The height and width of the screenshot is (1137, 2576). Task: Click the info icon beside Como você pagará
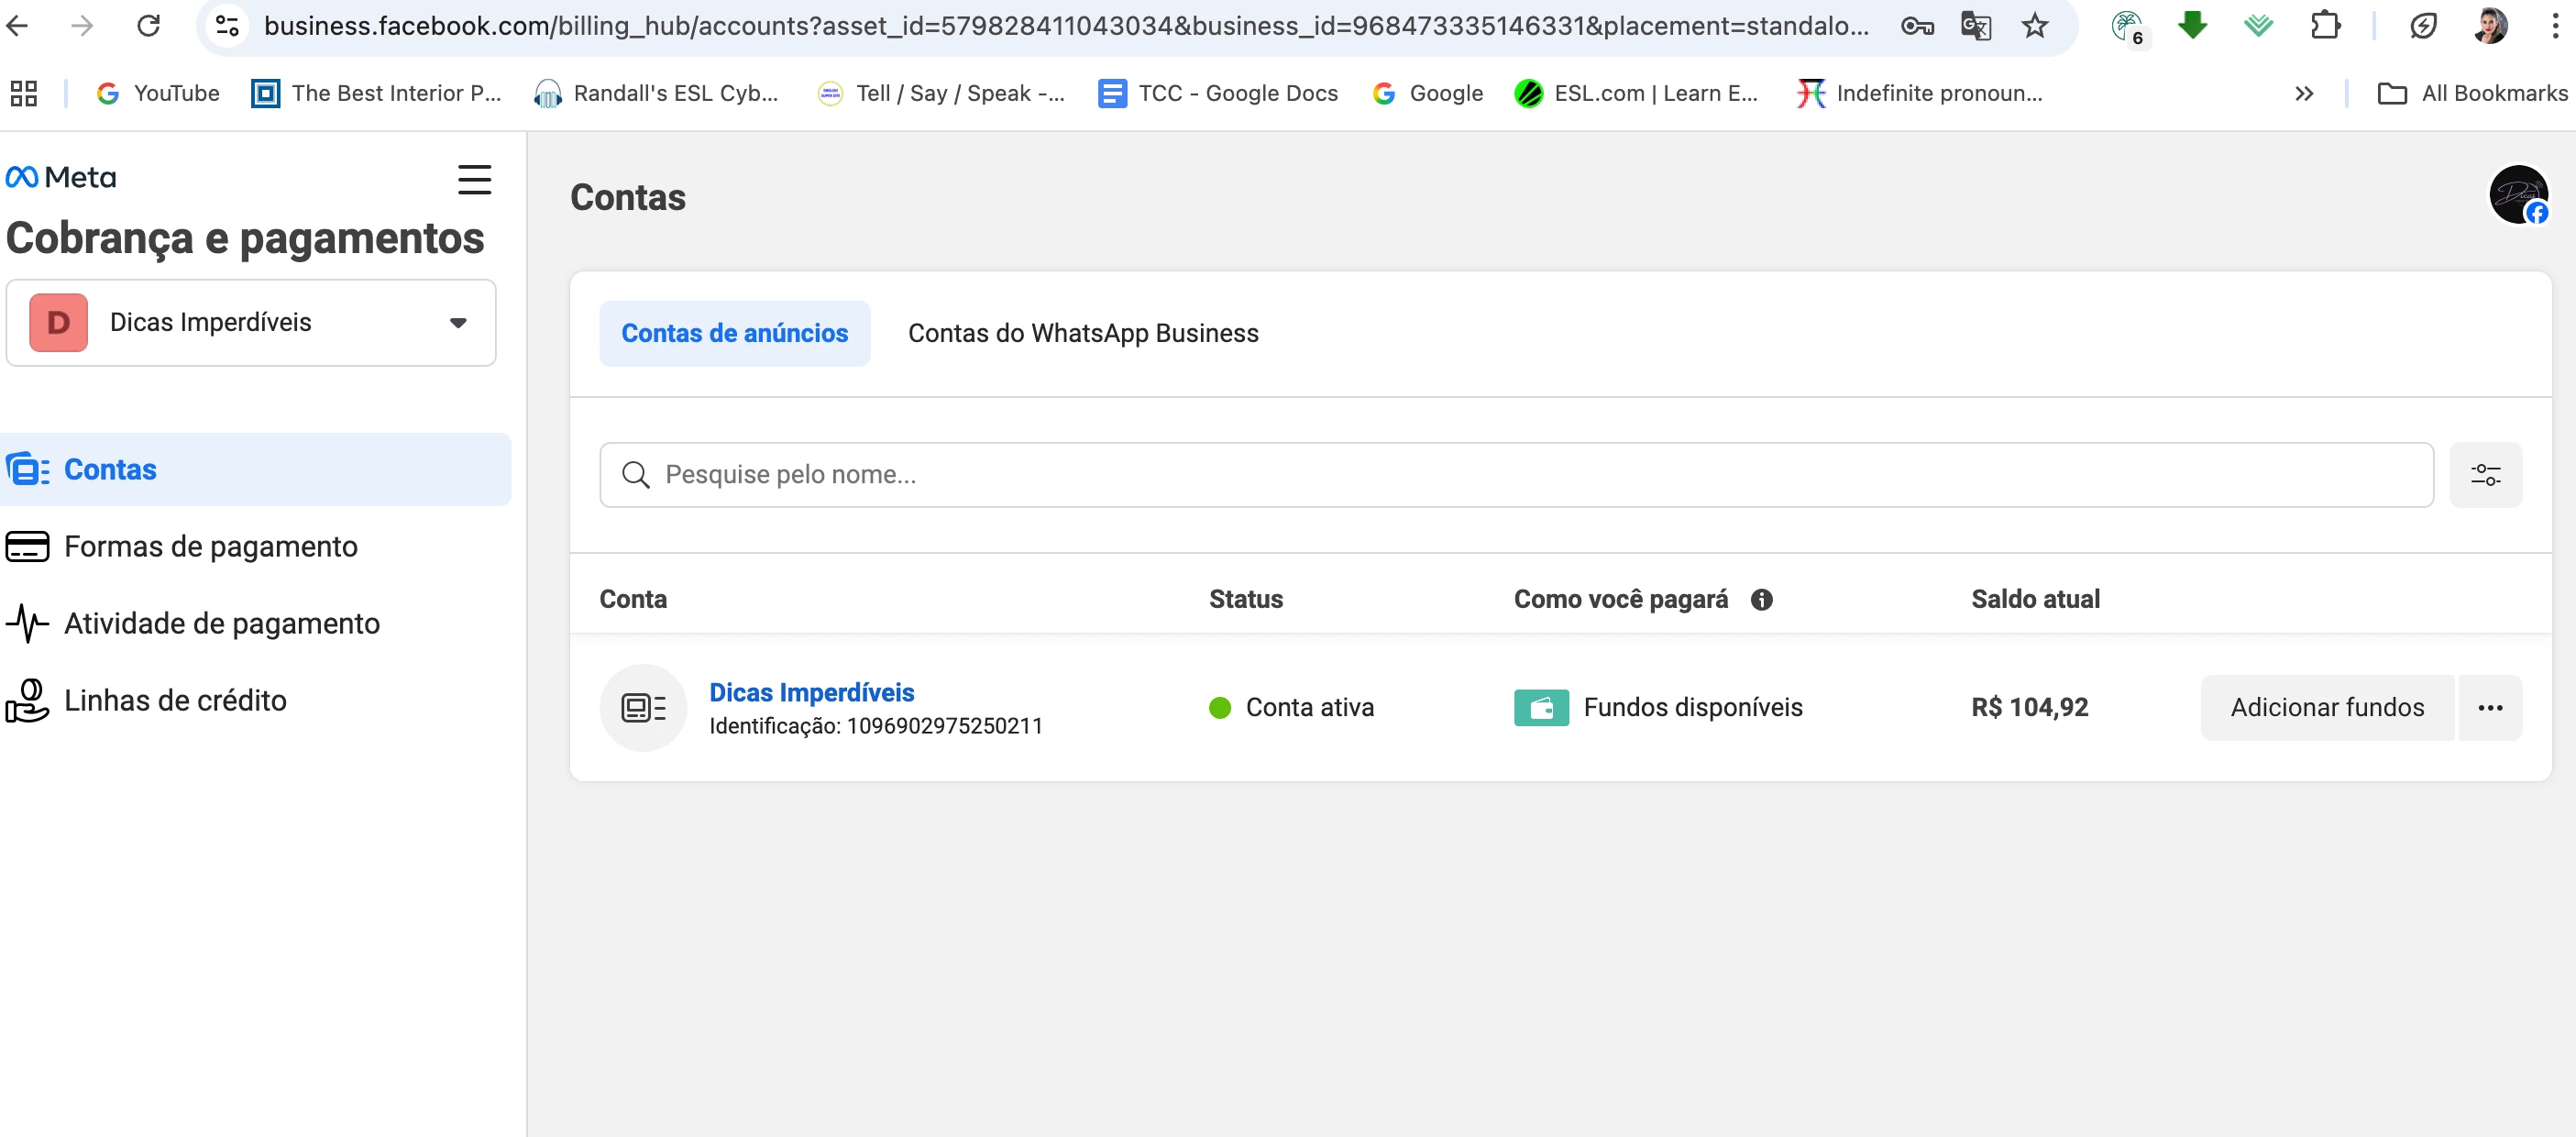[x=1761, y=599]
